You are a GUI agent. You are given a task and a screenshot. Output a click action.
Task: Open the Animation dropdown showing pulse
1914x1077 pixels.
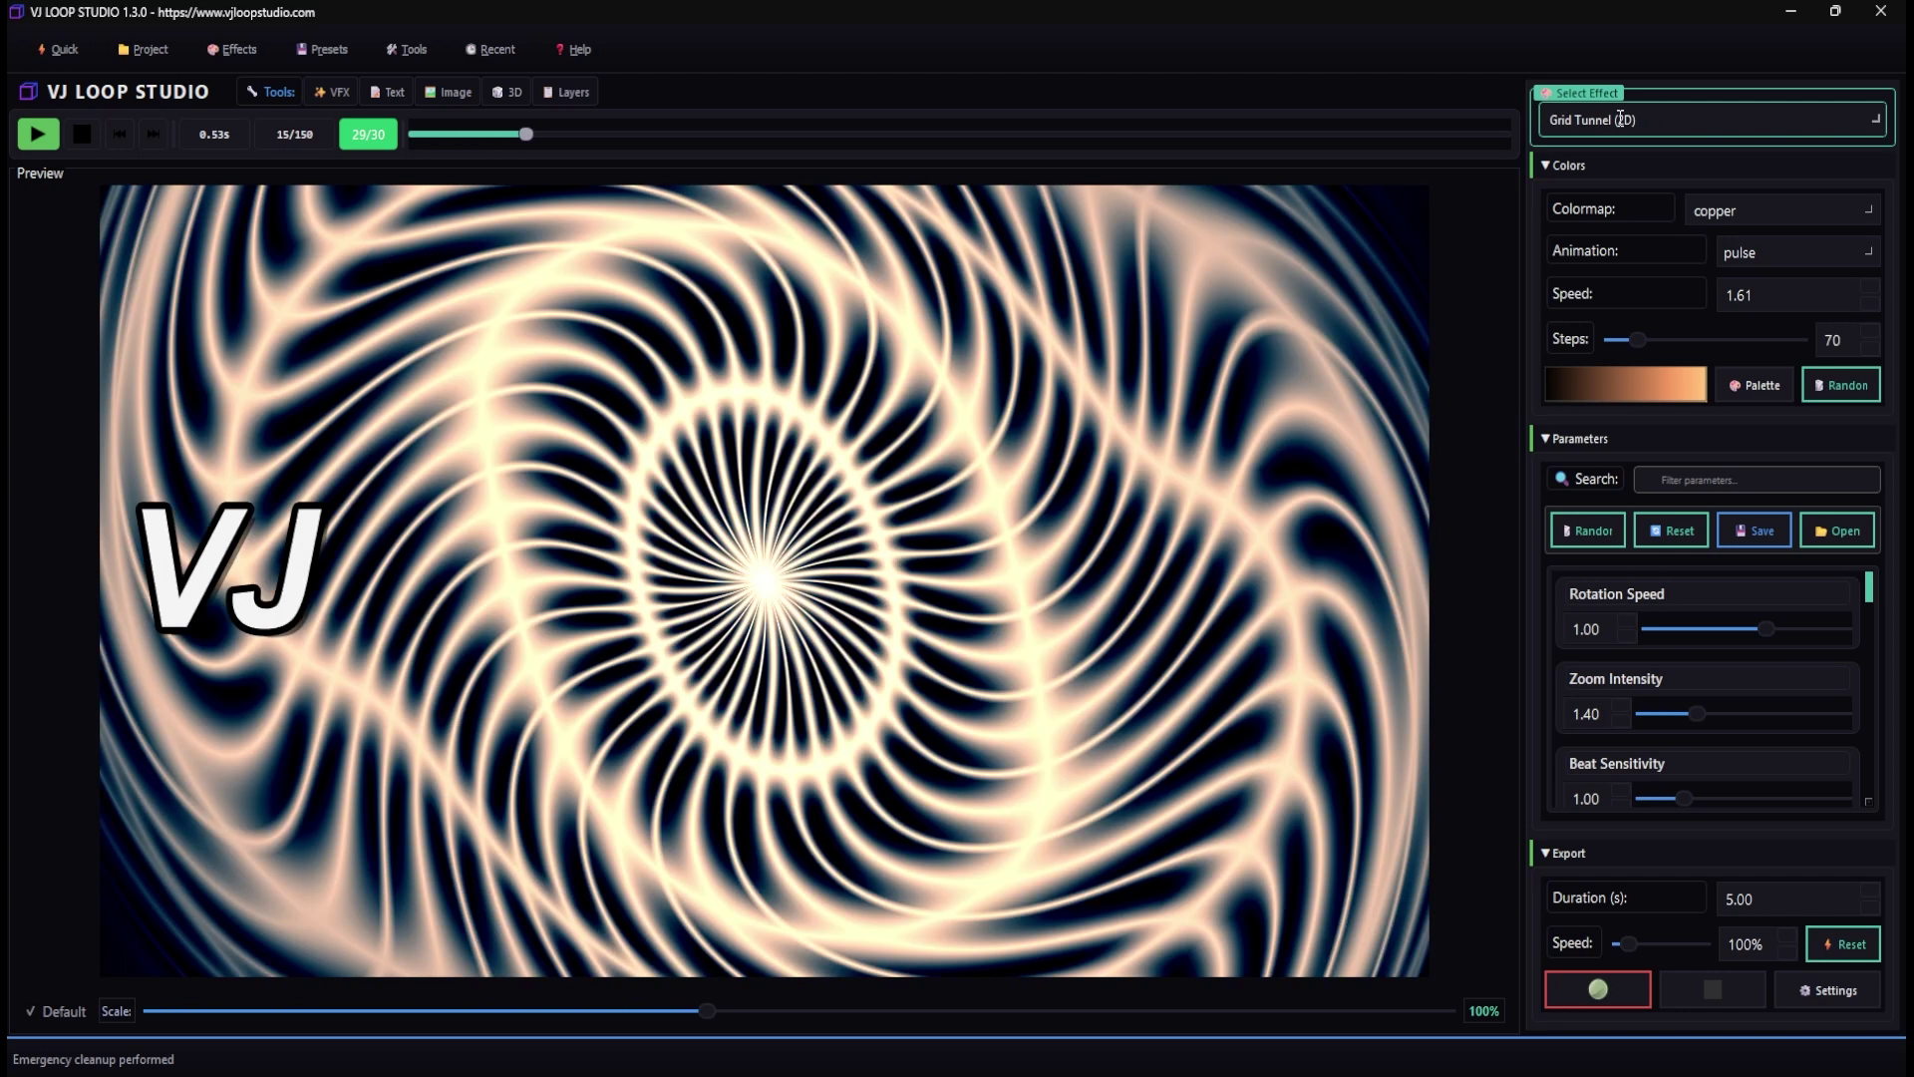[x=1796, y=252]
